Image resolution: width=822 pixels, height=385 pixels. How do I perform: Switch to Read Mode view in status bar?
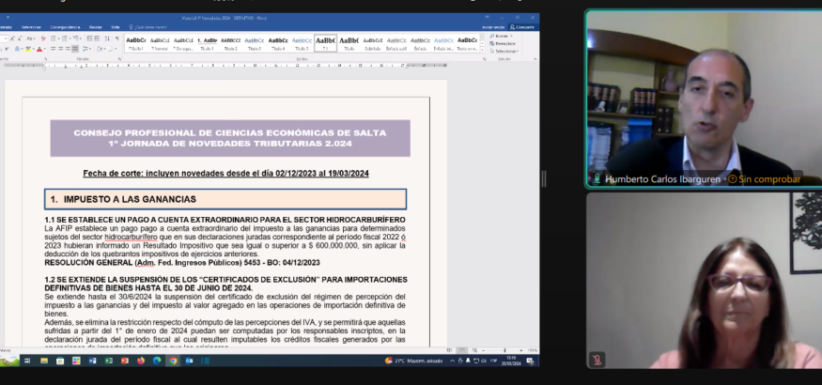coord(449,350)
